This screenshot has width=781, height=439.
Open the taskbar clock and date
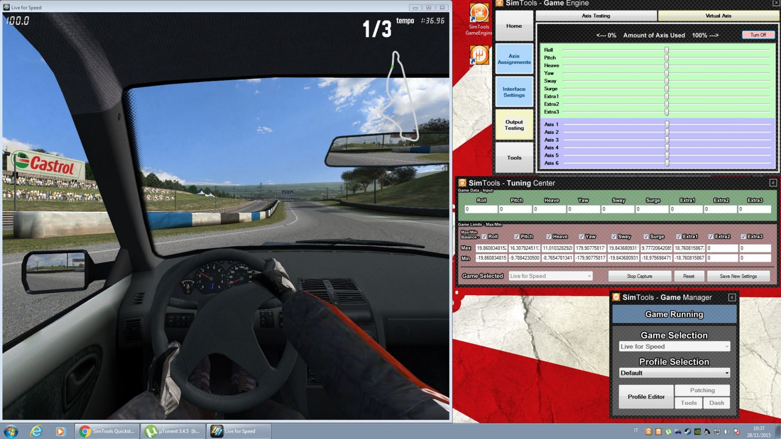point(759,432)
